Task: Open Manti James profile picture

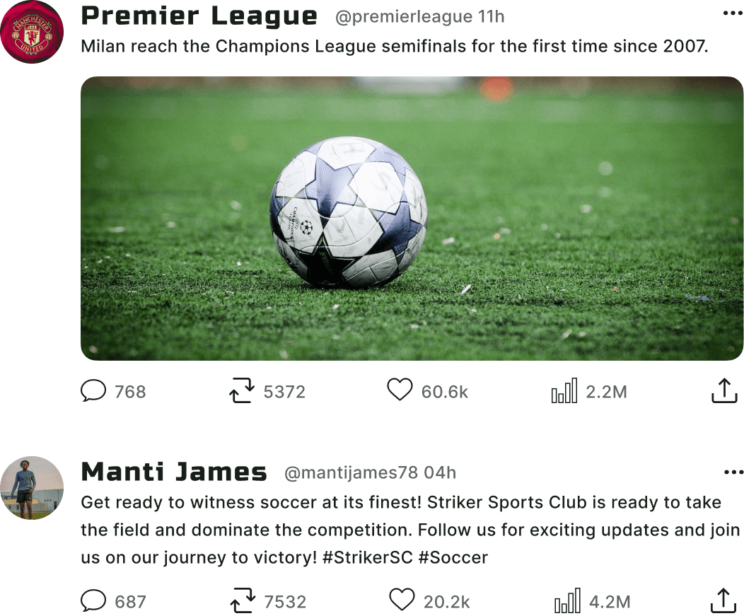Action: (32, 488)
